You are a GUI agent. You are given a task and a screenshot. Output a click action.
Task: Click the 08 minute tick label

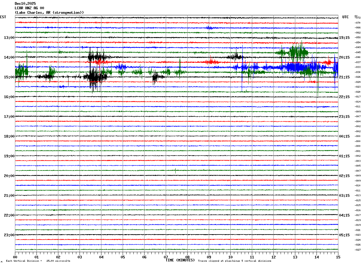click(187, 257)
